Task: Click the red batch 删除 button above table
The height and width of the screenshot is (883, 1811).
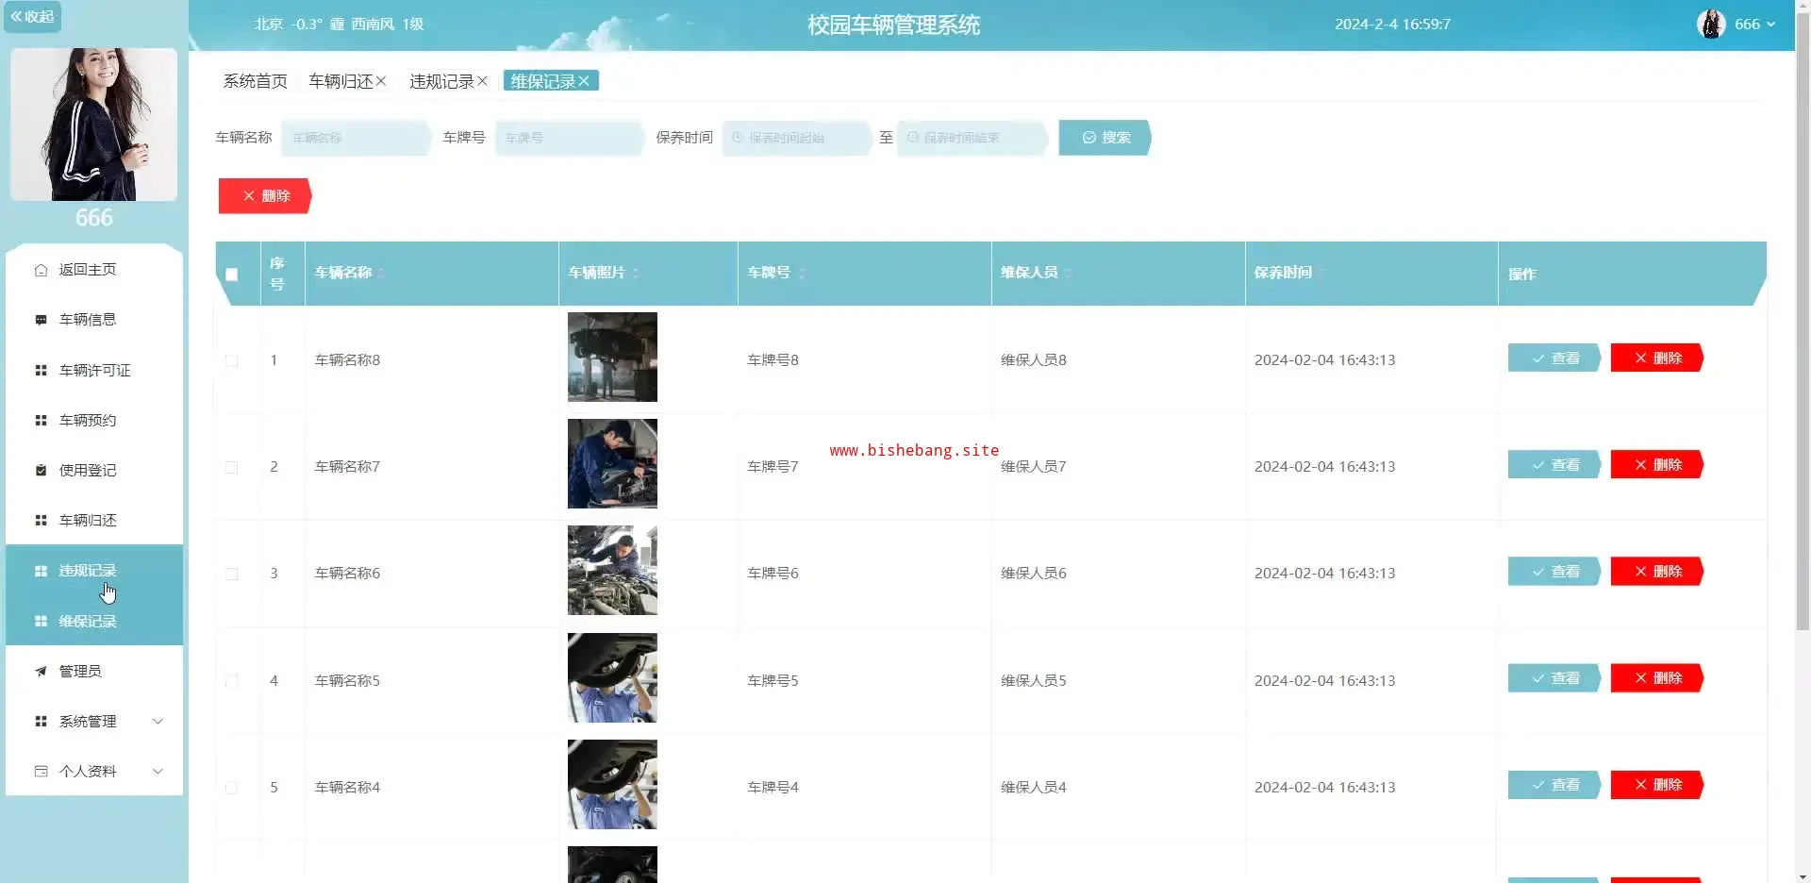Action: (x=265, y=196)
